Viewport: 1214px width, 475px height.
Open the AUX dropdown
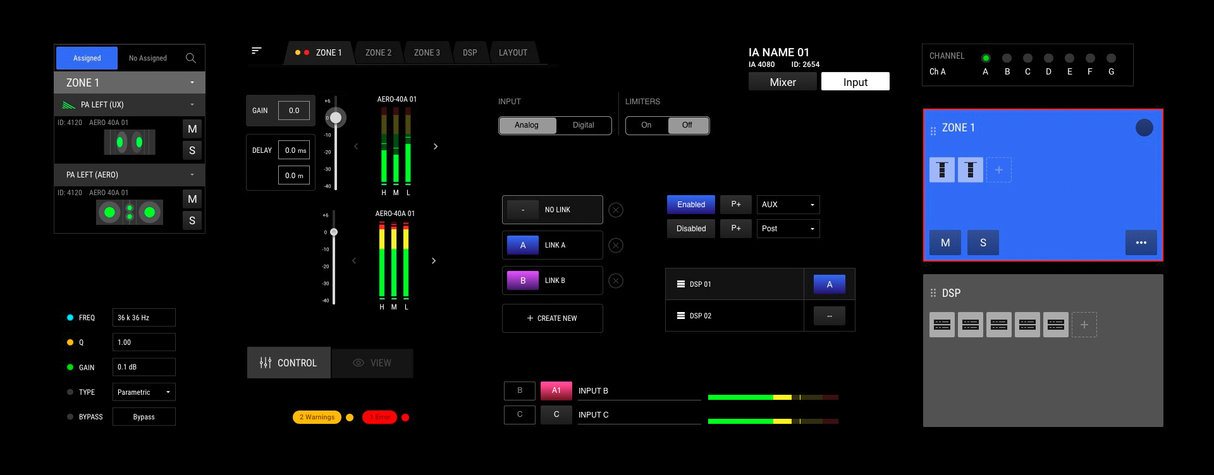(788, 205)
